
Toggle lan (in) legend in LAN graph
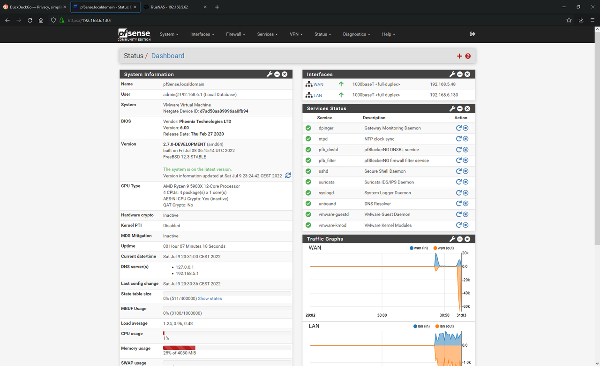coord(421,326)
